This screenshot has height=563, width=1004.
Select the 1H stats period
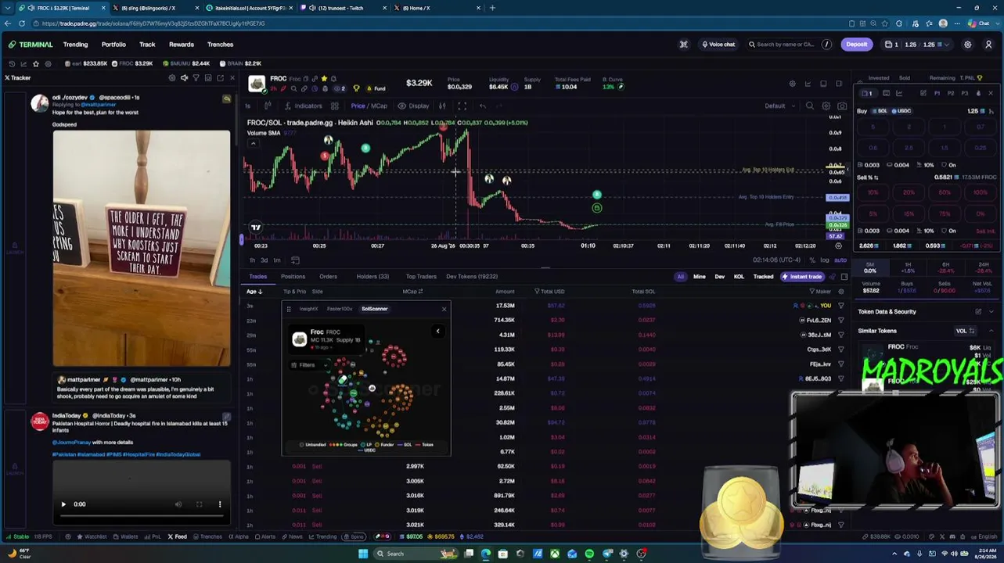(x=908, y=267)
